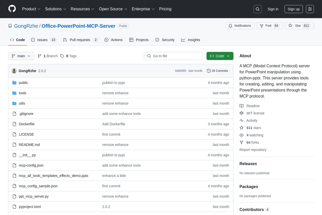View the 26 Commits history

tap(217, 71)
